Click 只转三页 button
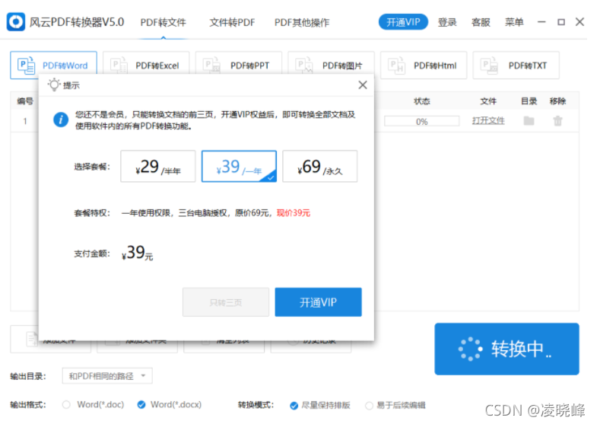This screenshot has height=424, width=597. pos(226,302)
